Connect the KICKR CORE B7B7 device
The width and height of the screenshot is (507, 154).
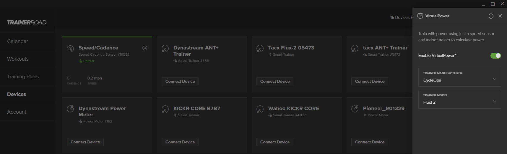(x=180, y=142)
